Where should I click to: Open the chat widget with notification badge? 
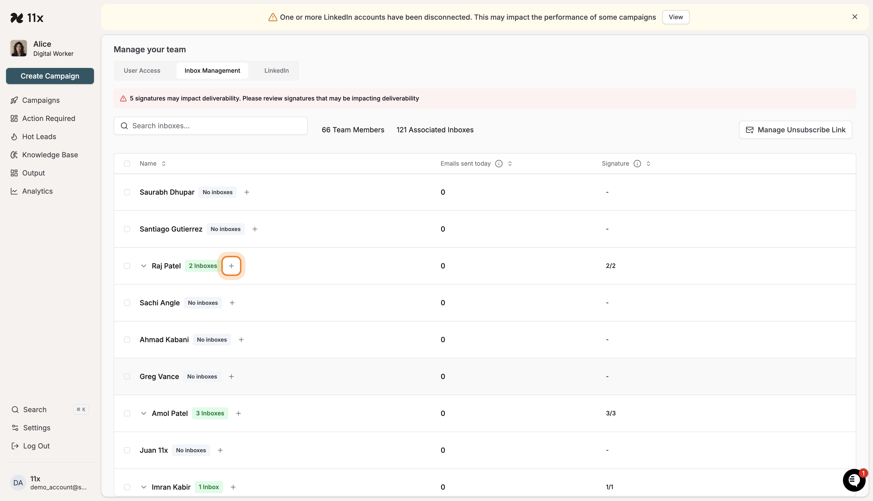pos(854,480)
